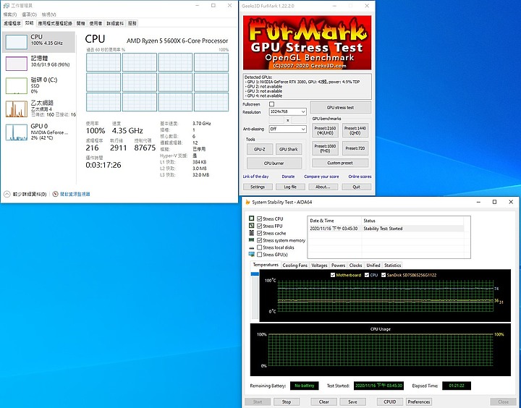Uncheck Stress system memory checkbox
Screen dimensions: 521x408
point(260,240)
